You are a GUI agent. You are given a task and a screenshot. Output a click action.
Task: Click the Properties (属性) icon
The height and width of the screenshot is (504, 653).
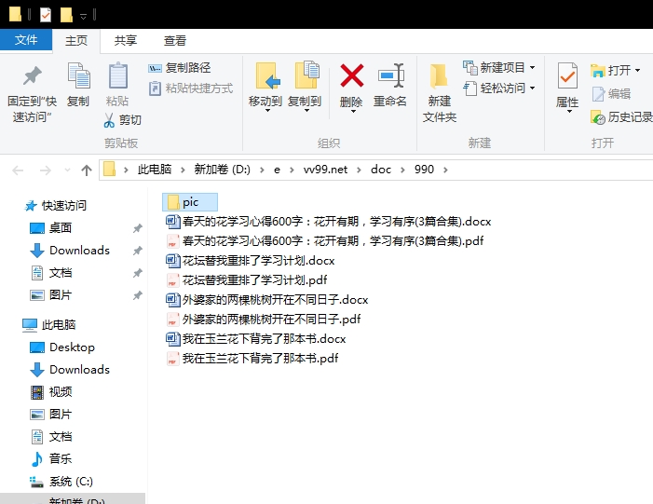(567, 75)
